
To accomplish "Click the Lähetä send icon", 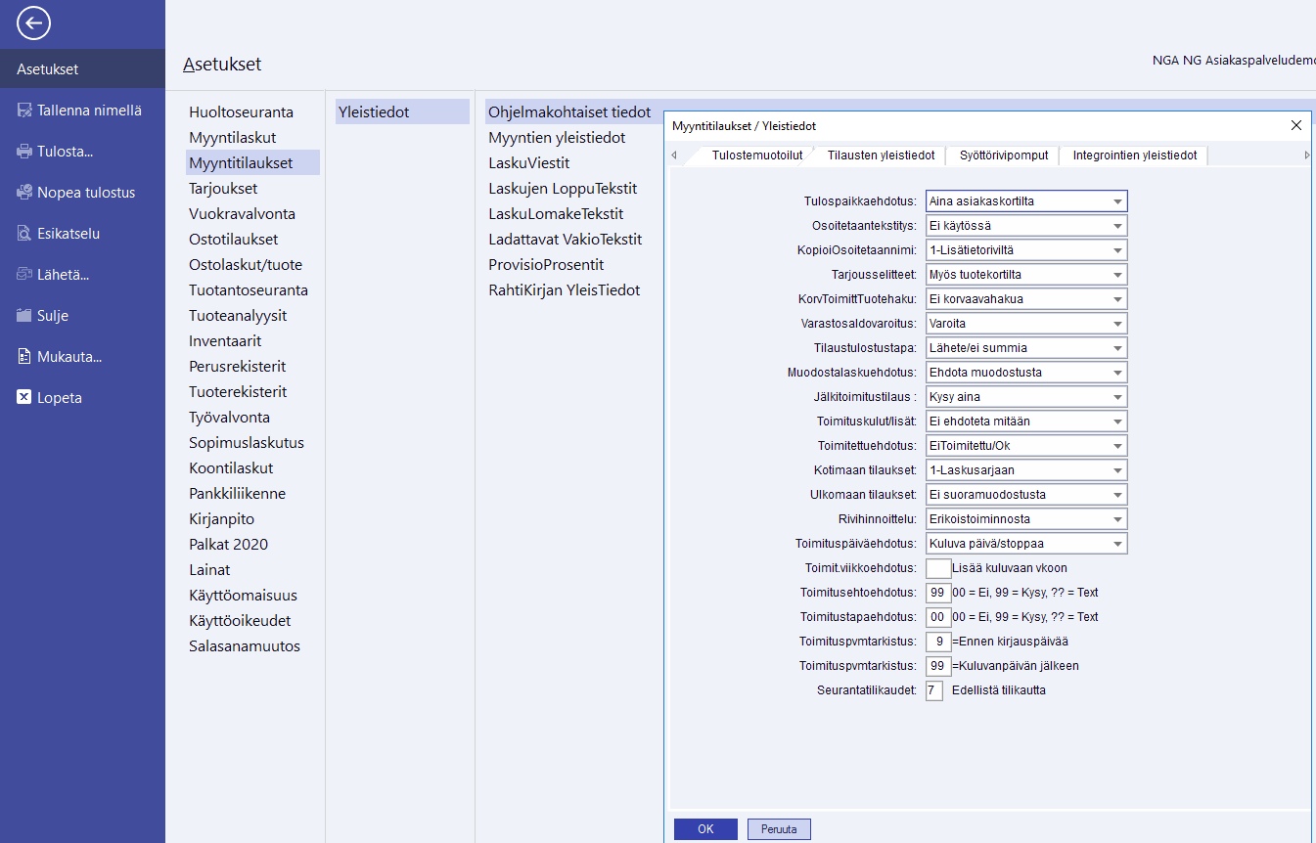I will pyautogui.click(x=24, y=275).
